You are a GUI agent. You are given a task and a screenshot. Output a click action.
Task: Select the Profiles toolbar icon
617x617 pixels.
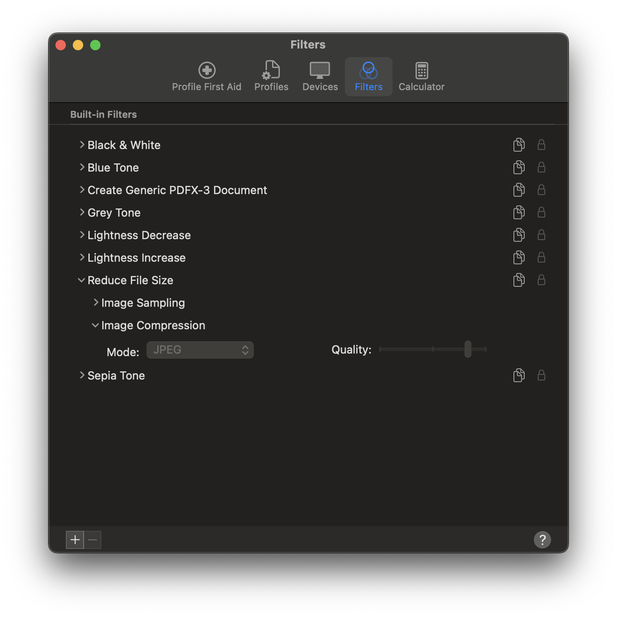pos(271,76)
